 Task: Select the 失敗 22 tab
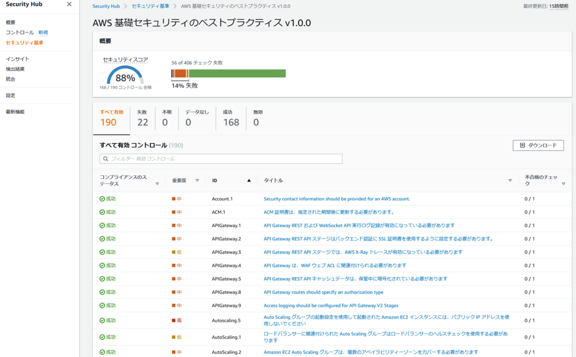click(x=143, y=118)
